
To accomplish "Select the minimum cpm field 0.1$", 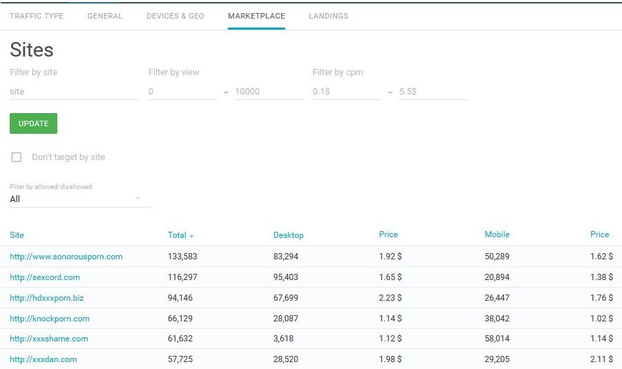I will (347, 92).
